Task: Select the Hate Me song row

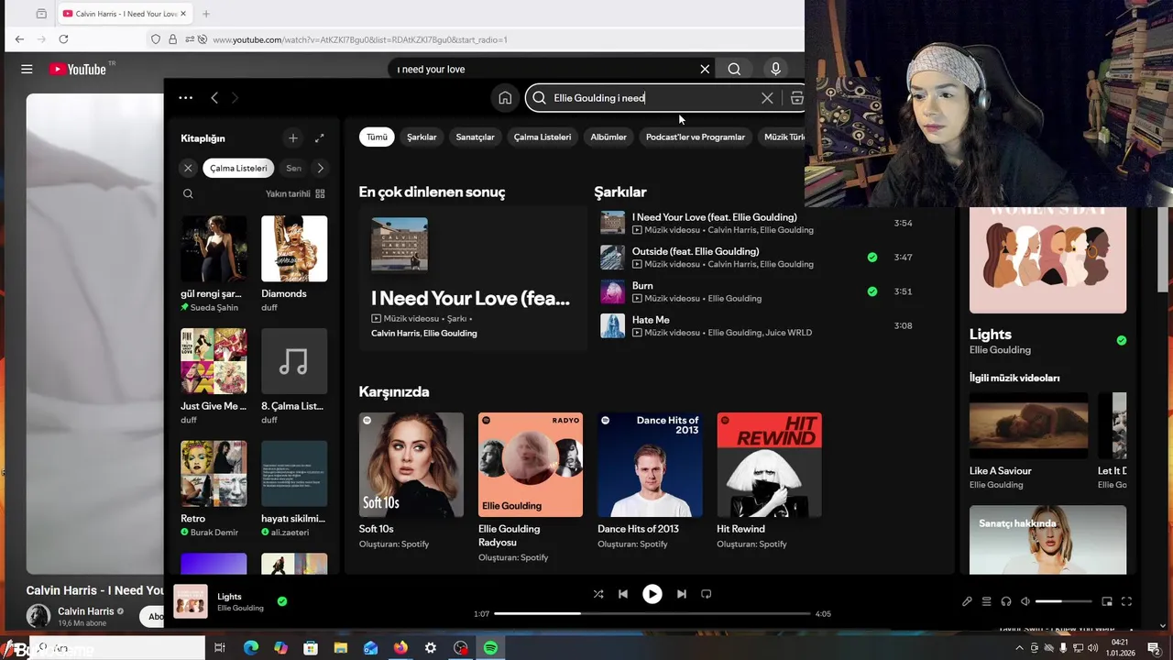Action: pyautogui.click(x=756, y=325)
